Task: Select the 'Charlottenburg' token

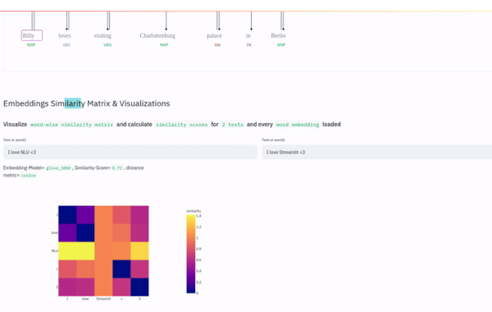Action: (157, 36)
